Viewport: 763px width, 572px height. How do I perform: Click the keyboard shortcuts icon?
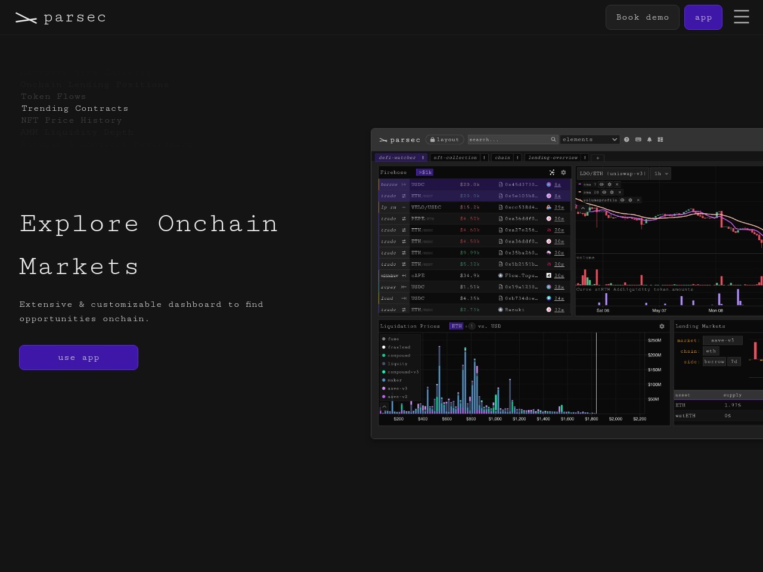638,139
